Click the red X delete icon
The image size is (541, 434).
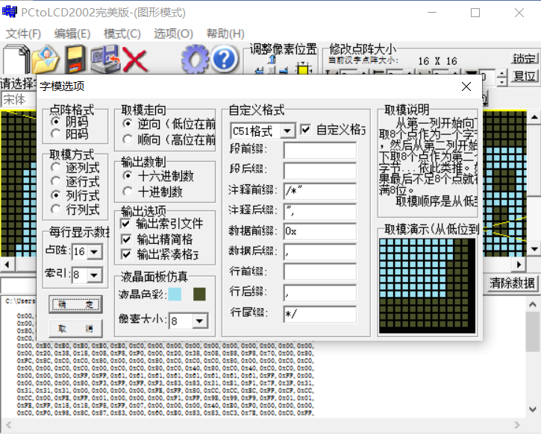[136, 59]
